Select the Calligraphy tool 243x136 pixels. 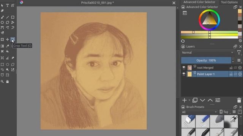[2, 11]
